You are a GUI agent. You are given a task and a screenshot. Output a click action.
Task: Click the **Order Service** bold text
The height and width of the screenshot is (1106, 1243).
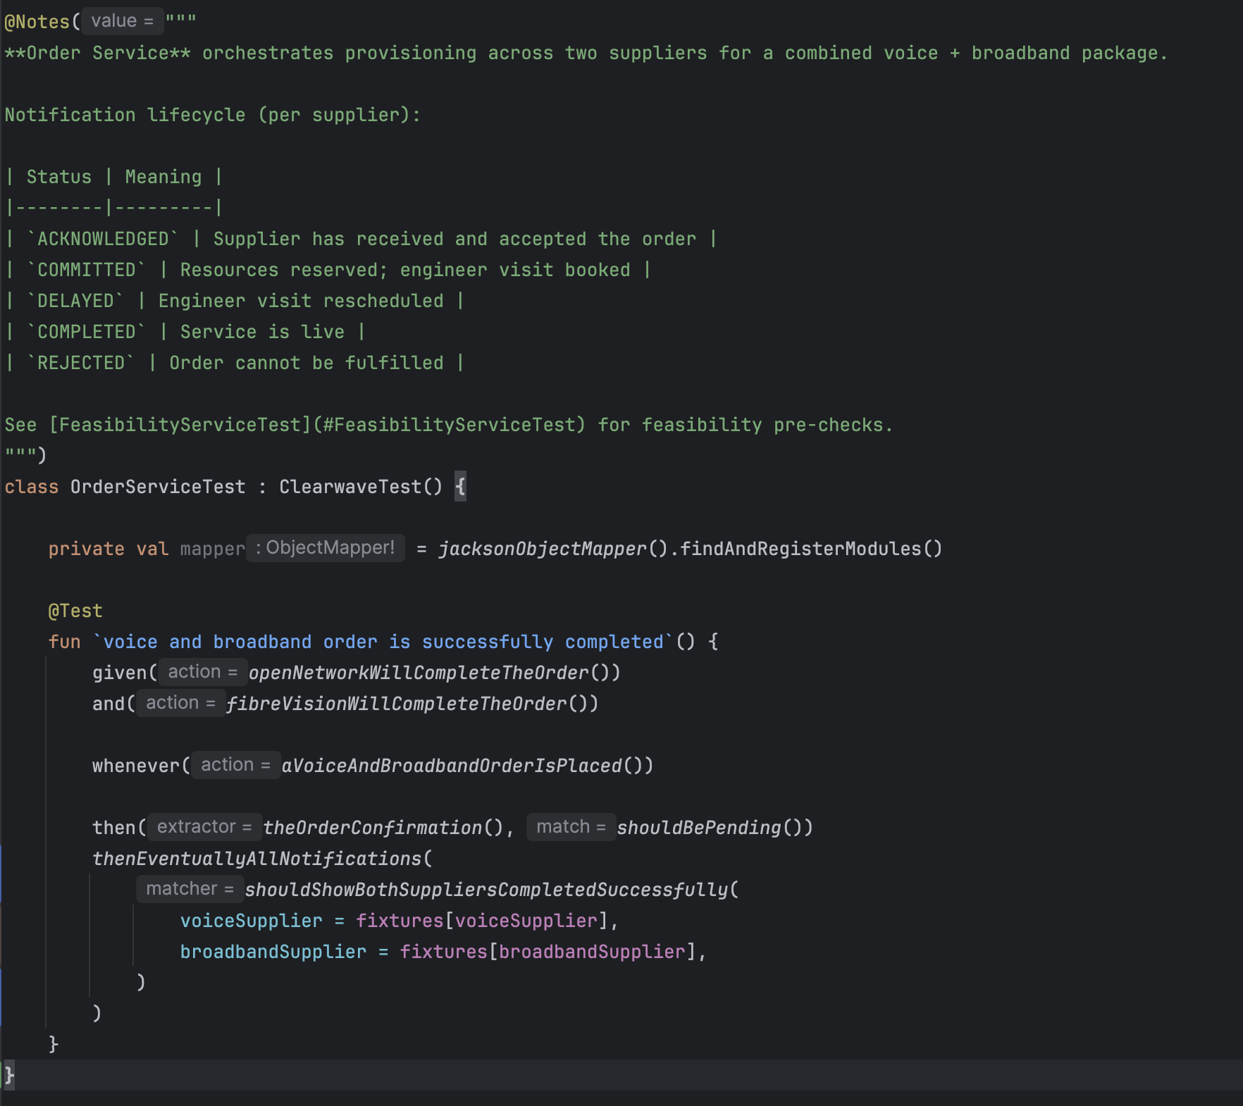(97, 53)
